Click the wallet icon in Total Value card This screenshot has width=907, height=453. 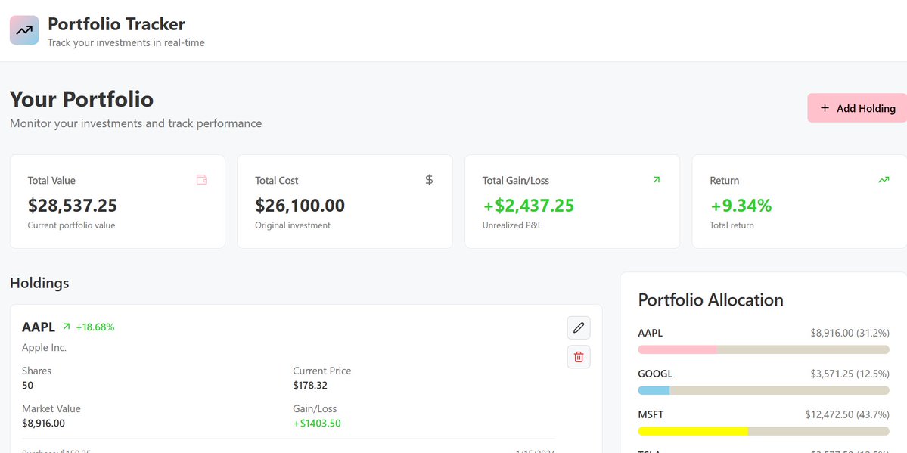[202, 180]
